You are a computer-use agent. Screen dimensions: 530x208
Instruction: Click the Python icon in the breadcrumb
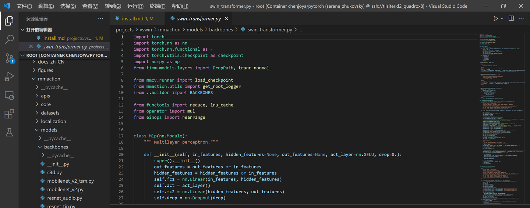(243, 30)
